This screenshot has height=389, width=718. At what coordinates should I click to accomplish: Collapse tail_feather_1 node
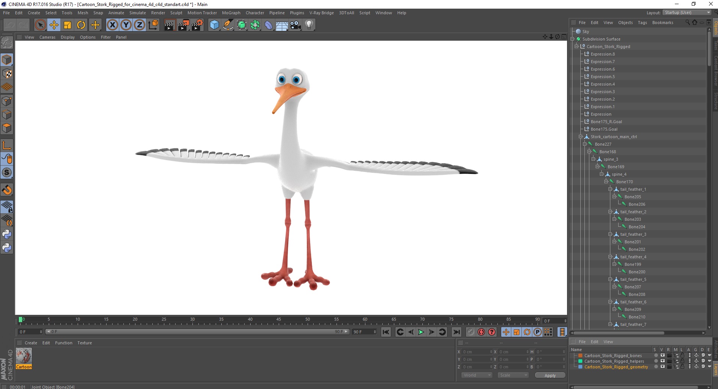[610, 189]
